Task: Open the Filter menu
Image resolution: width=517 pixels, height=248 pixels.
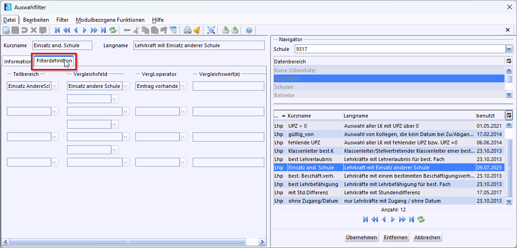Action: [62, 20]
